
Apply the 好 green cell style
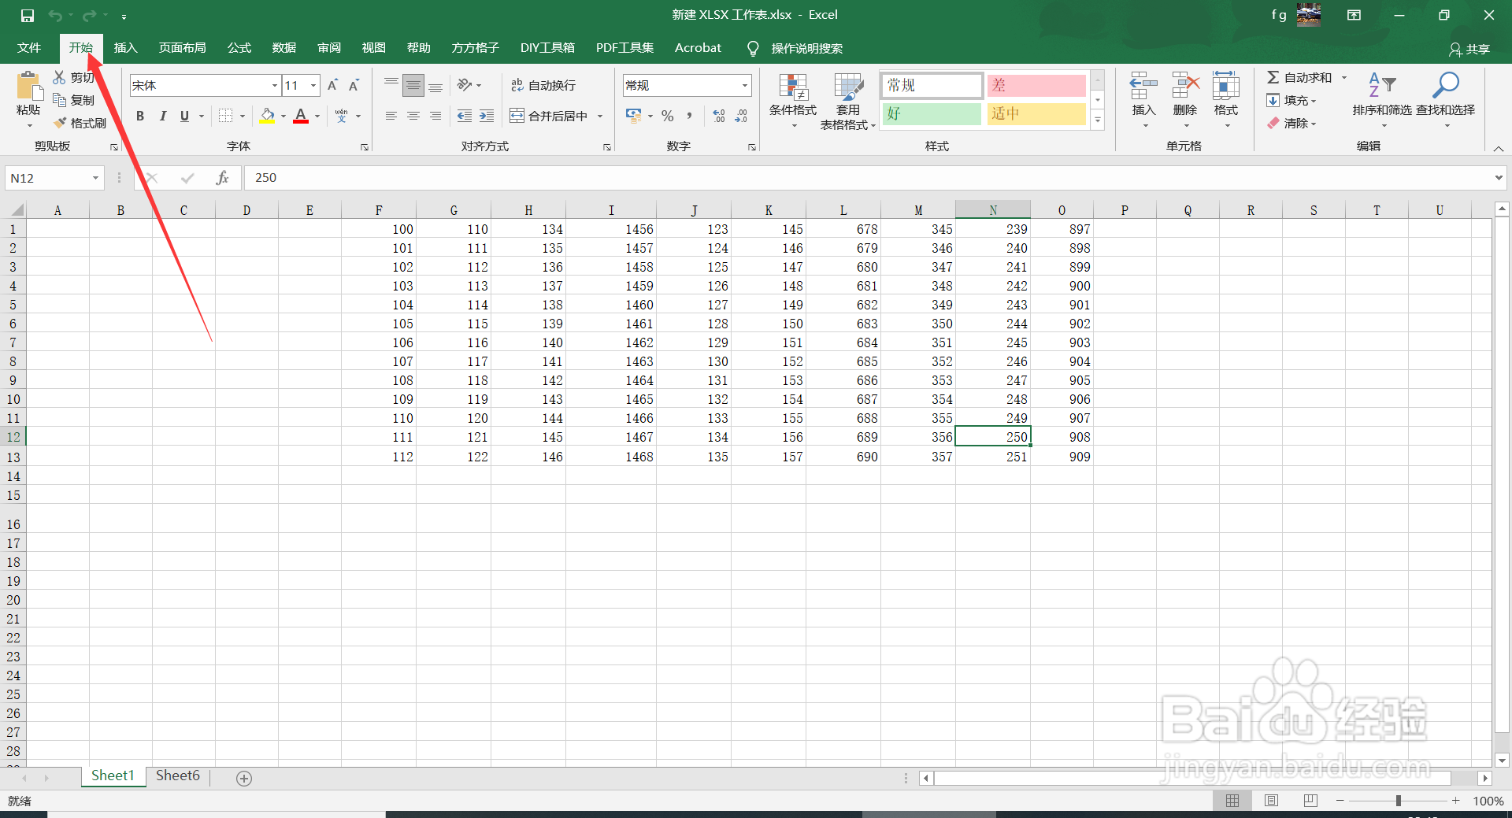(932, 113)
